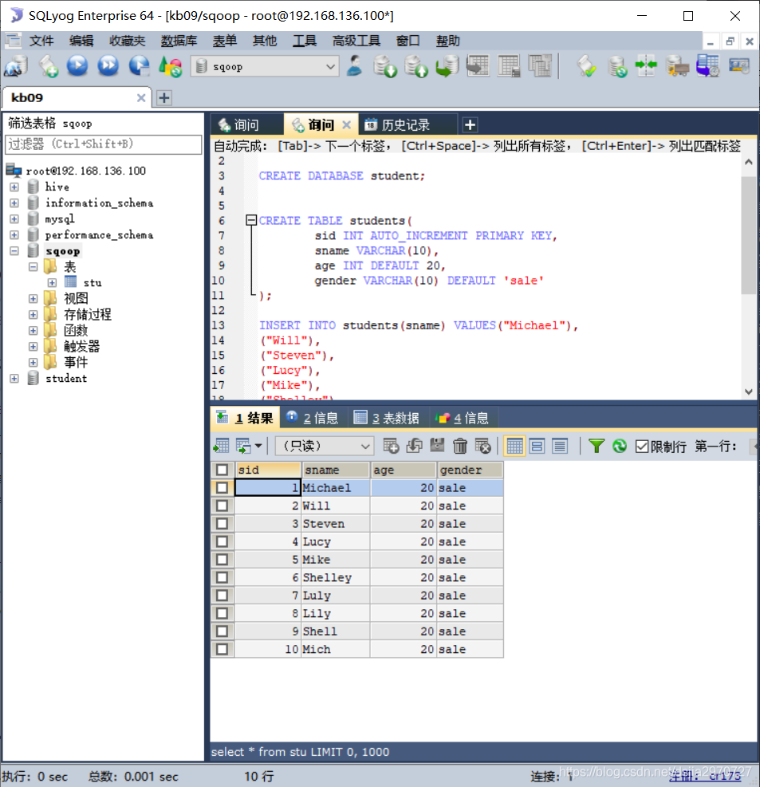Click the add row icon in results toolbar
760x787 pixels.
pos(391,446)
